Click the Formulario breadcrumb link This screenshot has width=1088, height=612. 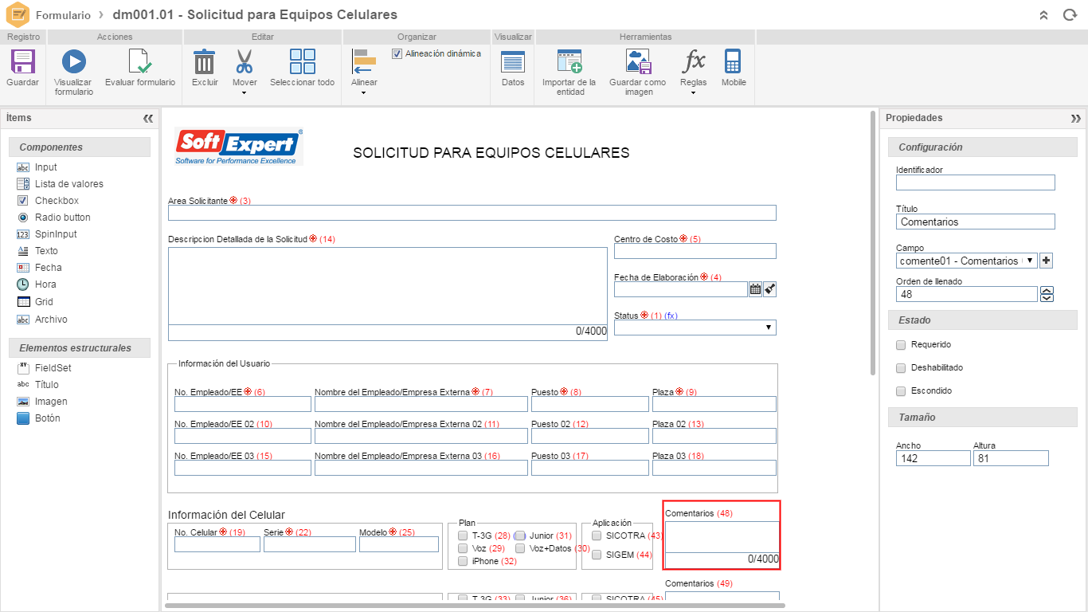(64, 14)
